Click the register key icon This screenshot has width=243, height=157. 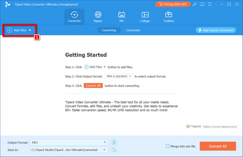195,4
